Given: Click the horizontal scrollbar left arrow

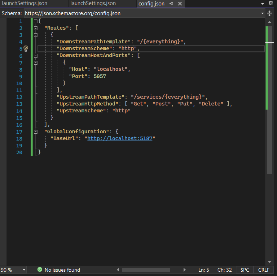Looking at the screenshot, I should pos(118,270).
